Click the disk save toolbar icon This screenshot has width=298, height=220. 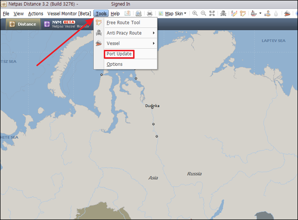pos(139,13)
